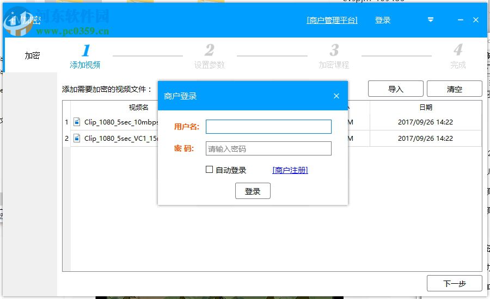Click the 日期 column header

click(426, 107)
